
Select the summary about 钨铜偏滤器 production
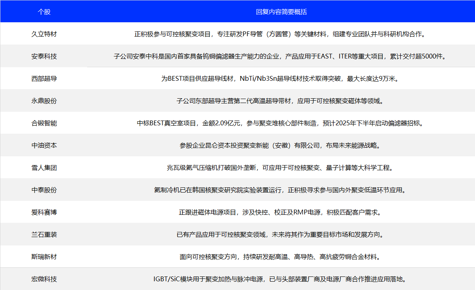(280, 56)
